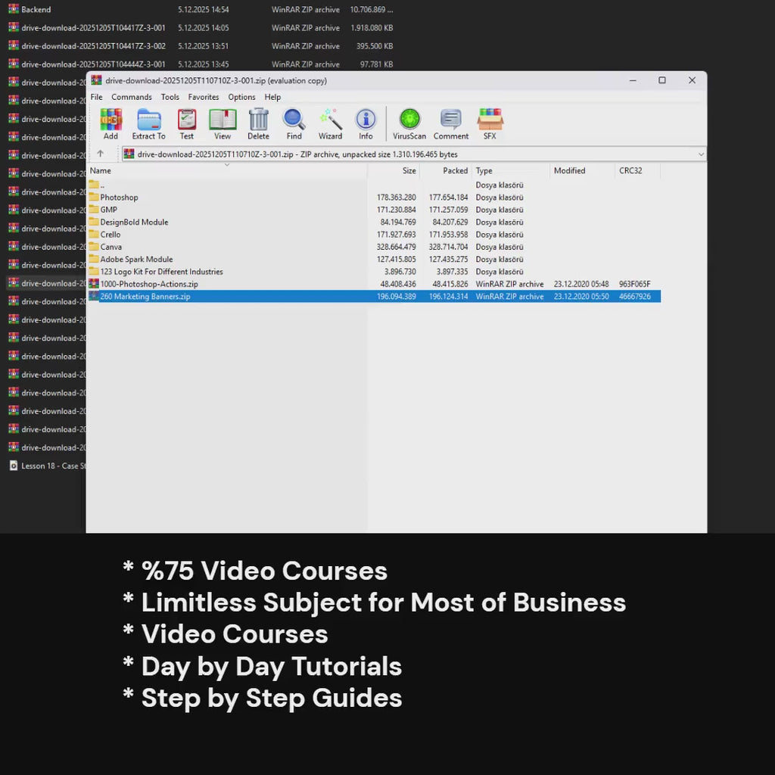
Task: Launch the Wizard wand tool
Action: coord(330,124)
